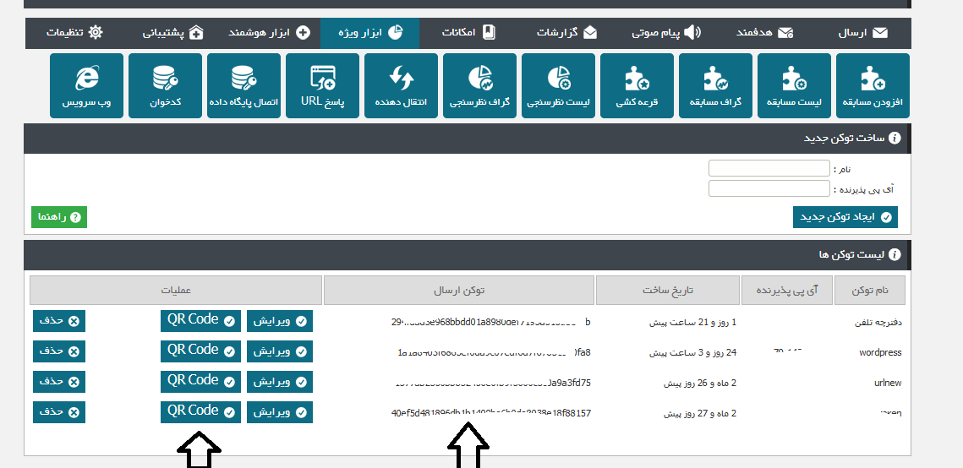
Task: Click the ایجاد توکن جدید button
Action: tap(845, 217)
